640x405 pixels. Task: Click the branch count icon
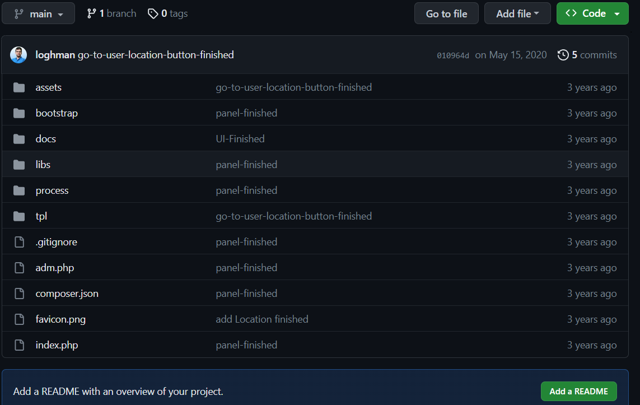click(91, 14)
